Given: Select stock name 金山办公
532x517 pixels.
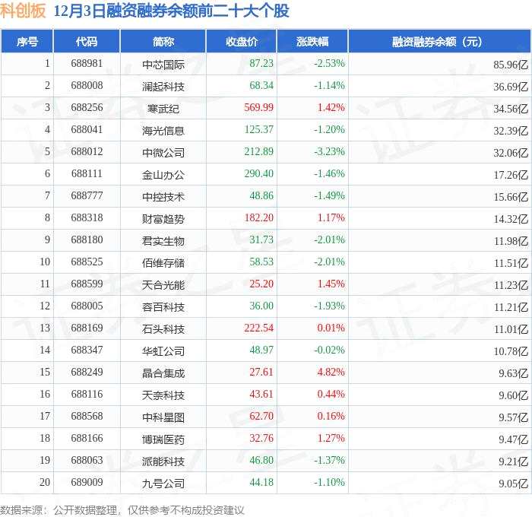Looking at the screenshot, I should pos(163,174).
